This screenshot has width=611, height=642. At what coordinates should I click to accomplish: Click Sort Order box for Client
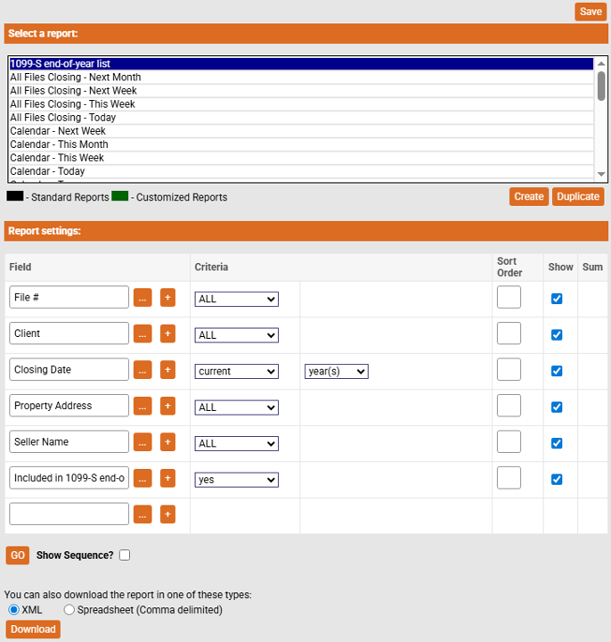[509, 333]
